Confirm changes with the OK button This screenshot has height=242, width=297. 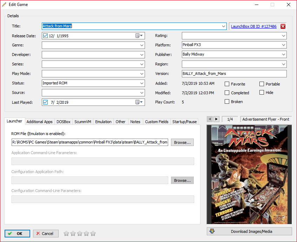tap(17, 234)
